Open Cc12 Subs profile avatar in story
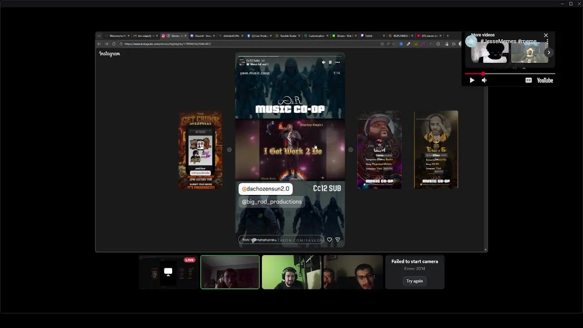Image resolution: width=583 pixels, height=328 pixels. tap(241, 62)
